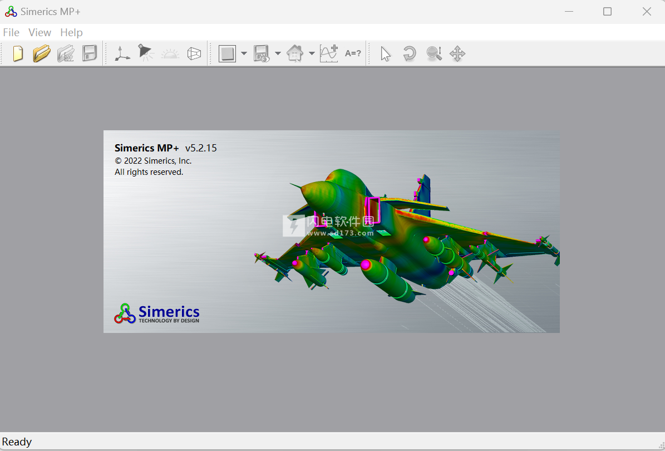
Task: Click the "All rights reserved." text
Action: click(x=149, y=172)
